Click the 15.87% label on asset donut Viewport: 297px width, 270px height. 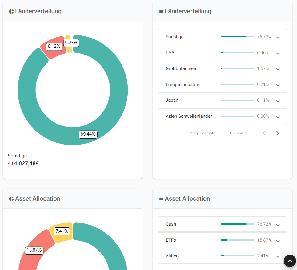click(x=34, y=250)
